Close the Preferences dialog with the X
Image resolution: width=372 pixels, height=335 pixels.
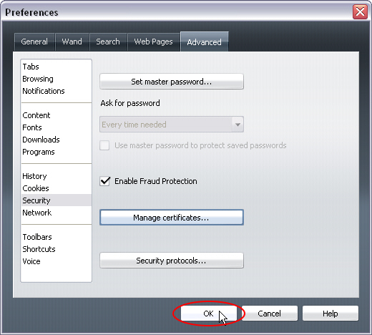(360, 11)
